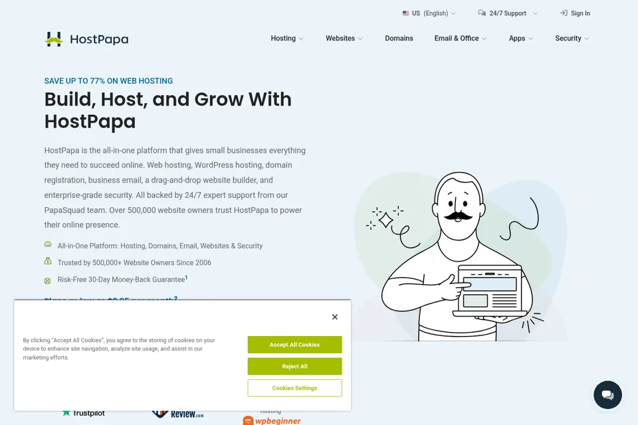
Task: Click the All-in-One Platform bullet icon
Action: [x=48, y=244]
